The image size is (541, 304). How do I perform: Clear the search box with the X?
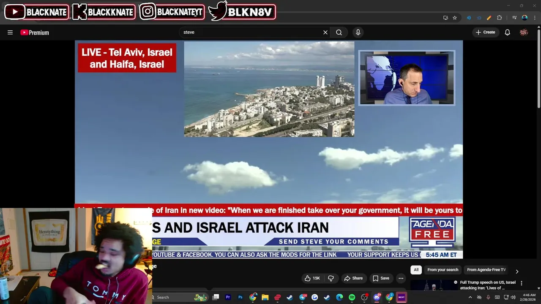[x=325, y=32]
